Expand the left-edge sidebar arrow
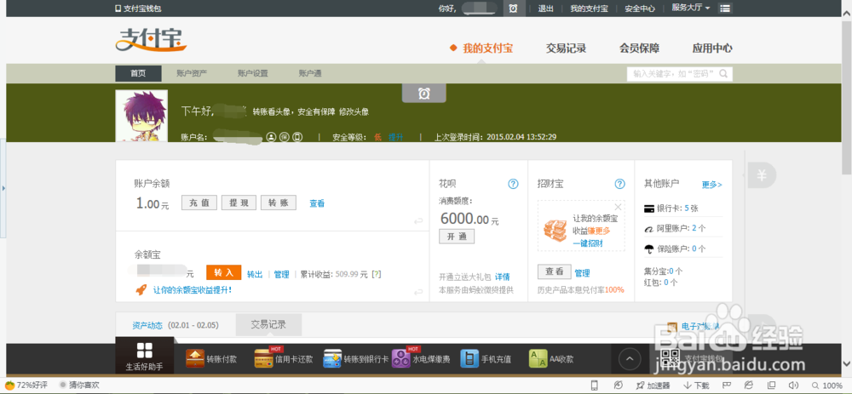This screenshot has height=394, width=852. coord(3,188)
